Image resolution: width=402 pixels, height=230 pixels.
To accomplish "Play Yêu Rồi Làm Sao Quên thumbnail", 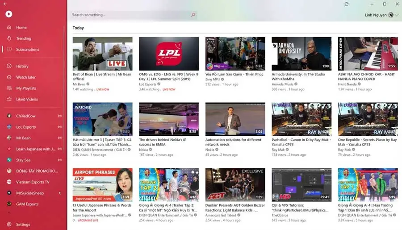I will [235, 54].
